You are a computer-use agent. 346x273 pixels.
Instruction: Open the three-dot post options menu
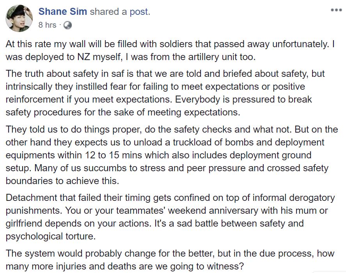click(336, 10)
